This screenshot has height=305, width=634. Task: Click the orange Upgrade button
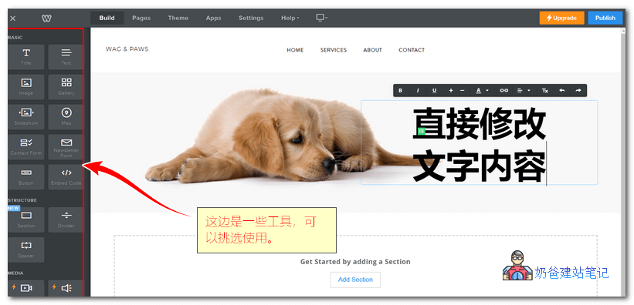561,18
